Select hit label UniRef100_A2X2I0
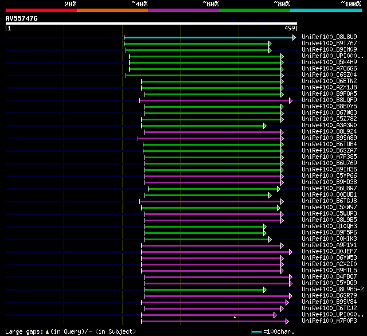Image resolution: width=367 pixels, height=336 pixels. coord(329,264)
